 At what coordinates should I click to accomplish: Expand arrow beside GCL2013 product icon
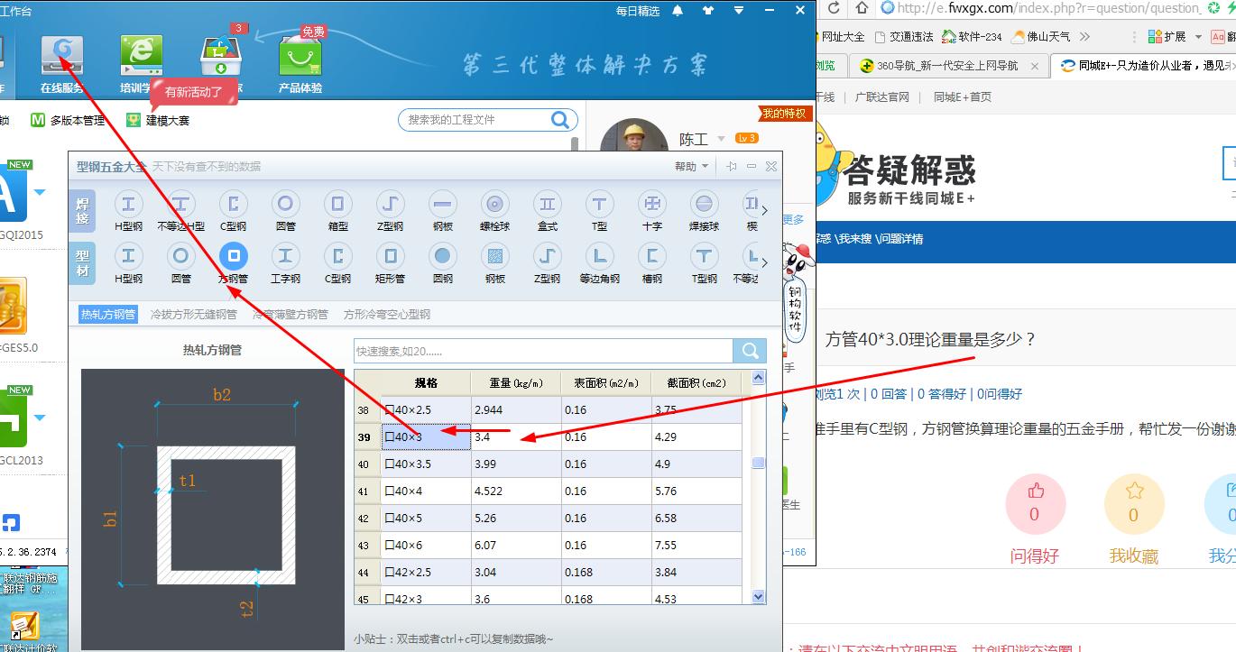(40, 418)
